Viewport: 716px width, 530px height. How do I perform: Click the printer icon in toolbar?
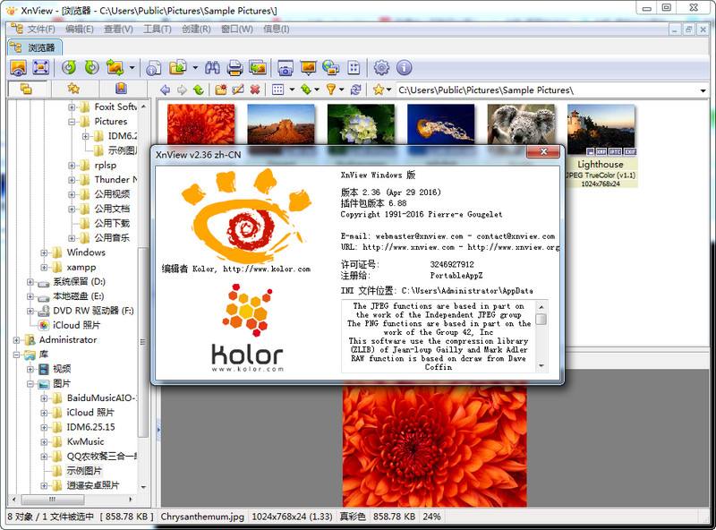coord(234,67)
